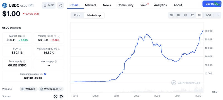
Task: Expand the Whitepaper dropdown
Action: 51,89
